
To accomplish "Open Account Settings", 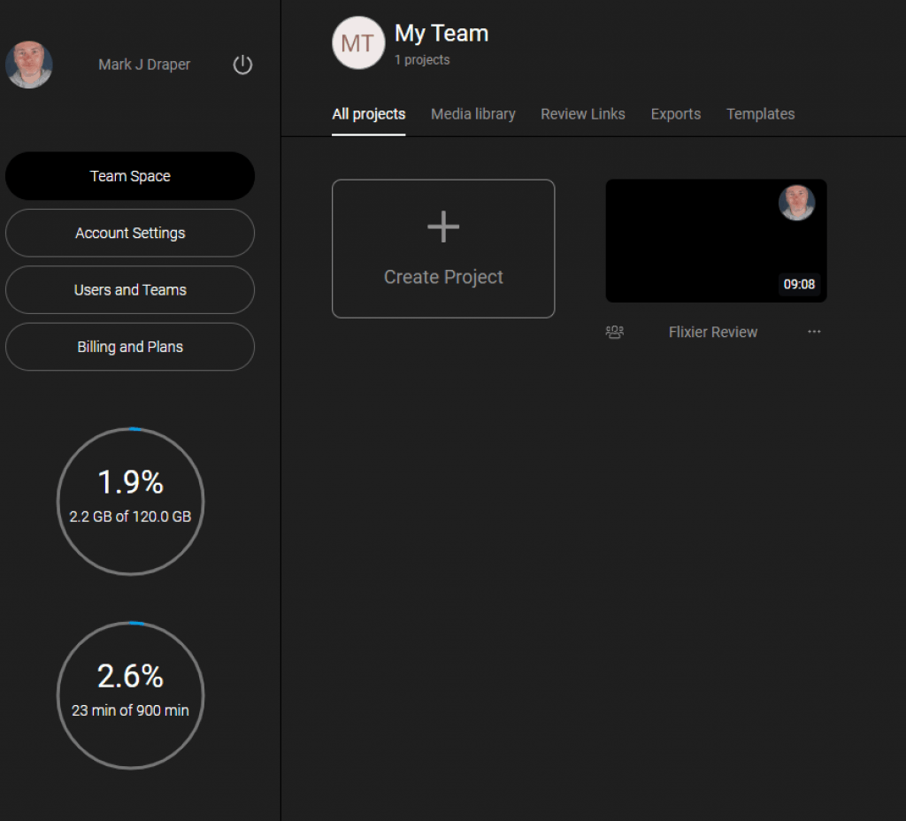I will 130,233.
